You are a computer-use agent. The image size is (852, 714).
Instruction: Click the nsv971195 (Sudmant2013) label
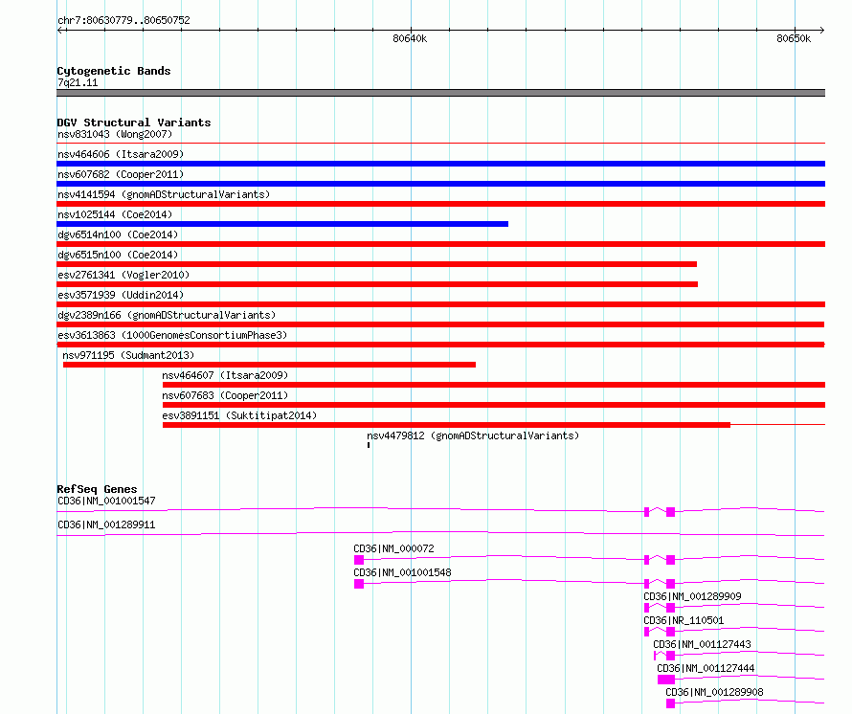pos(128,355)
